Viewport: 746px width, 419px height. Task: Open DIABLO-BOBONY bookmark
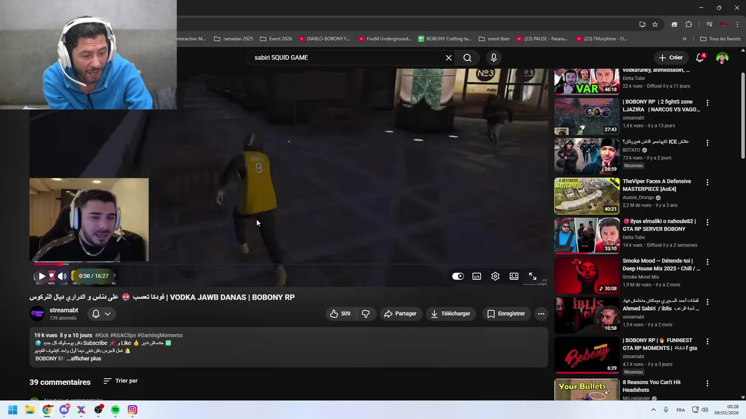click(324, 39)
